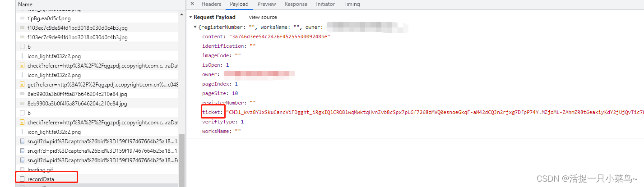Open the Timing tab
Image resolution: width=644 pixels, height=187 pixels.
coord(352,4)
